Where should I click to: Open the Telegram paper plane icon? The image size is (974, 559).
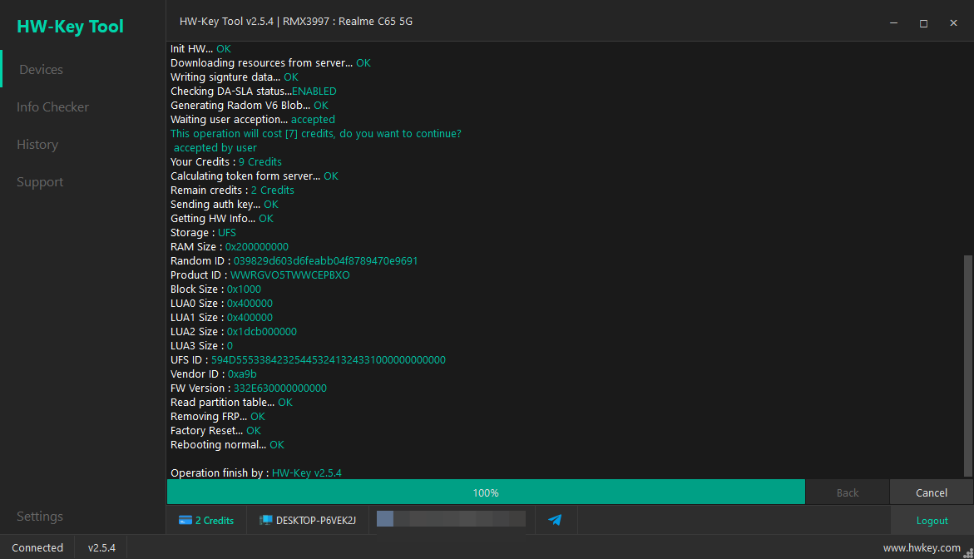tap(555, 520)
